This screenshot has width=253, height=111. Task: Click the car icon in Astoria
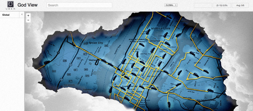[192, 53]
